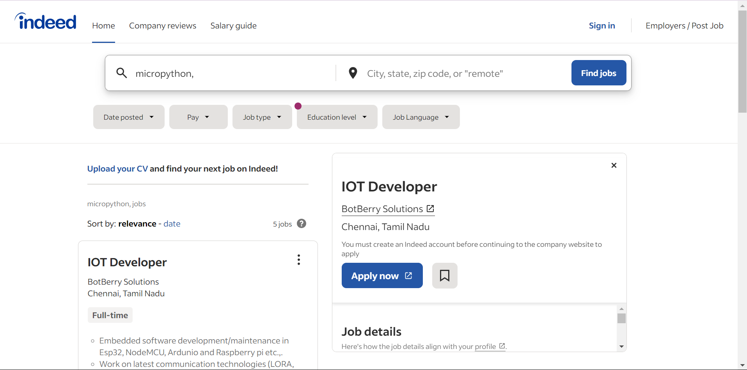Screen dimensions: 747x370
Task: Switch to the Company reviews tab
Action: [x=162, y=25]
